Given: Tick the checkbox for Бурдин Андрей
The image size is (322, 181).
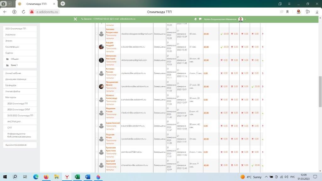Looking at the screenshot, I should click(97, 47).
